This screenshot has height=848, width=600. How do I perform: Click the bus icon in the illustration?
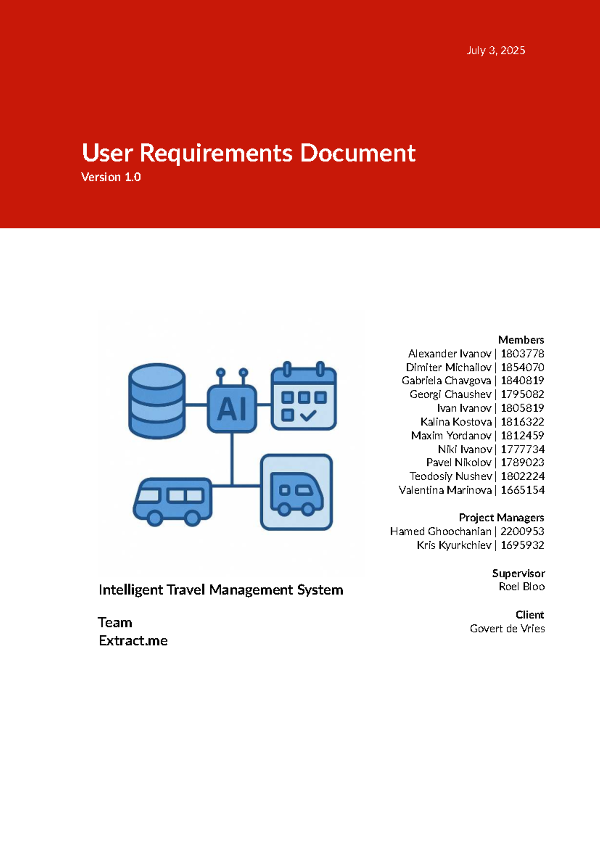point(173,502)
